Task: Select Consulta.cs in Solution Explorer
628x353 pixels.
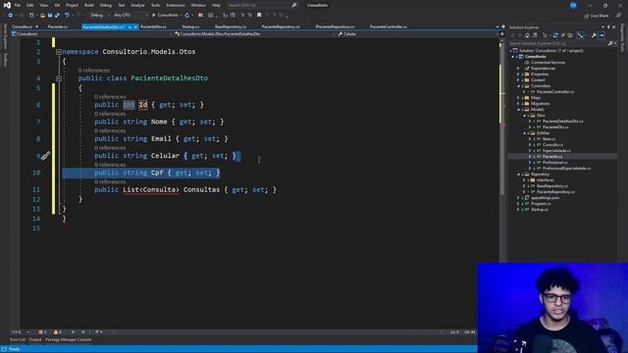Action: 552,145
